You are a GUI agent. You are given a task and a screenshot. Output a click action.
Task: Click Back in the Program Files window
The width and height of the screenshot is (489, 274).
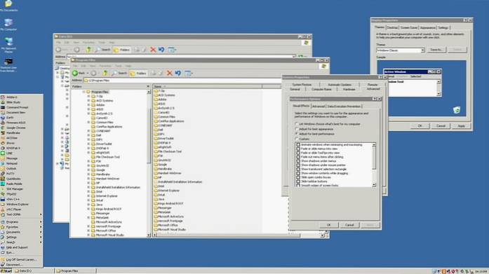[79, 73]
